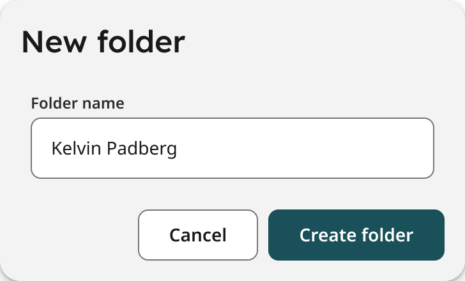Confirm folder creation with dark teal button
The image size is (465, 281).
356,235
